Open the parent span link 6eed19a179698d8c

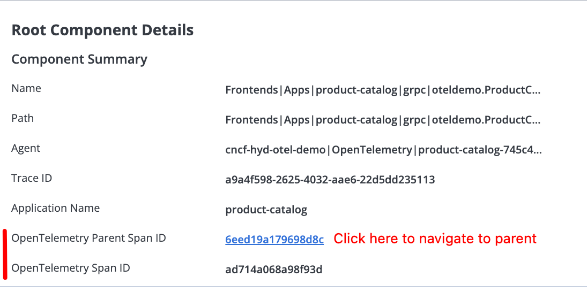tap(274, 240)
